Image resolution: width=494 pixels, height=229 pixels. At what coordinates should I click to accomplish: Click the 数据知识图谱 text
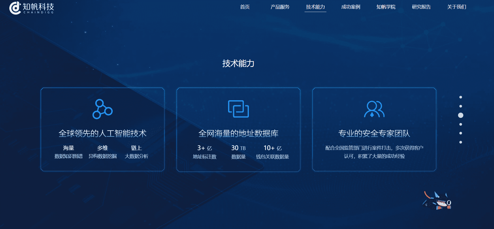click(68, 156)
